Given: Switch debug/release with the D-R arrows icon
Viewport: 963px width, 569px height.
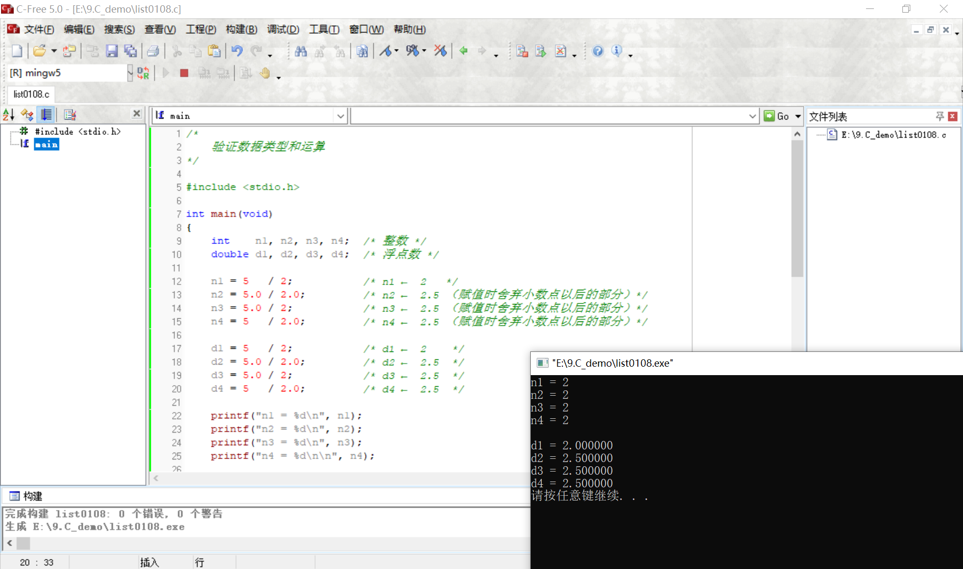Looking at the screenshot, I should coord(143,73).
